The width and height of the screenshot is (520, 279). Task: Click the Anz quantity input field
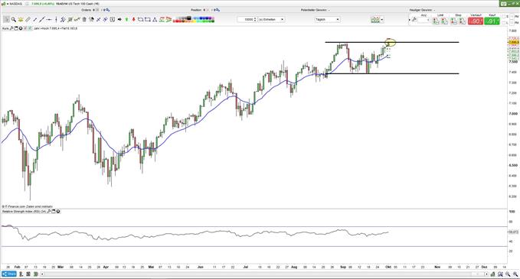(424, 20)
